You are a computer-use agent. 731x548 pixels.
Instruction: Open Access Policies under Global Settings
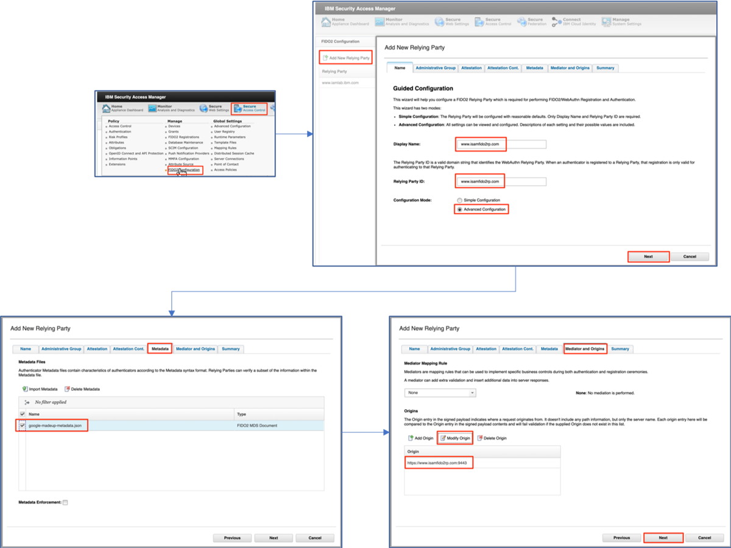pyautogui.click(x=225, y=170)
